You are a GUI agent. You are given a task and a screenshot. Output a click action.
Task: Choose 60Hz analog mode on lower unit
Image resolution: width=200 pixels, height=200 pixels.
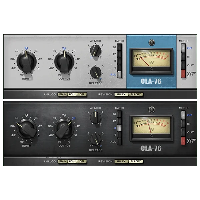(x=72, y=161)
